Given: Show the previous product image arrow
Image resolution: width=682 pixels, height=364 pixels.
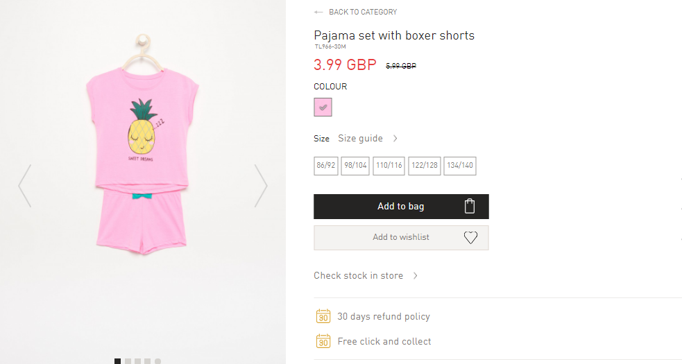Looking at the screenshot, I should point(25,186).
